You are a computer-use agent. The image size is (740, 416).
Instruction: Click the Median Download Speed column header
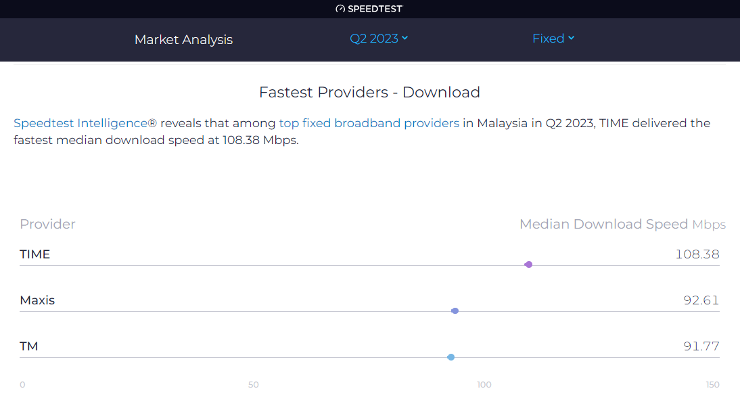[x=603, y=224]
